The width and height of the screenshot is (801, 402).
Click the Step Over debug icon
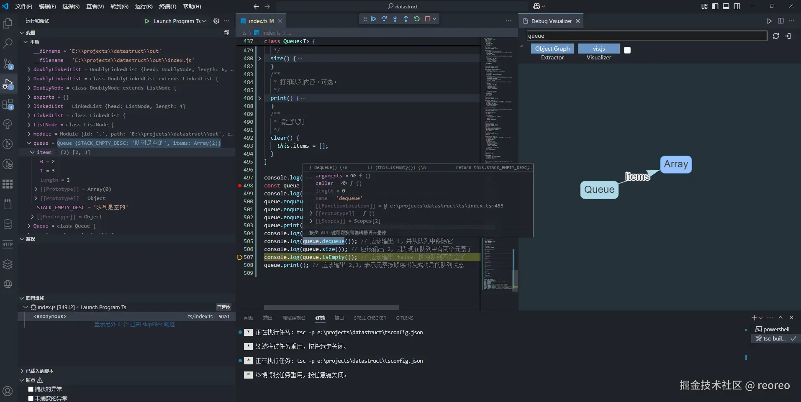pyautogui.click(x=384, y=19)
